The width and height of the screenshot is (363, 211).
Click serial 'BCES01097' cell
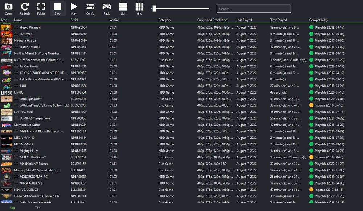(x=78, y=60)
